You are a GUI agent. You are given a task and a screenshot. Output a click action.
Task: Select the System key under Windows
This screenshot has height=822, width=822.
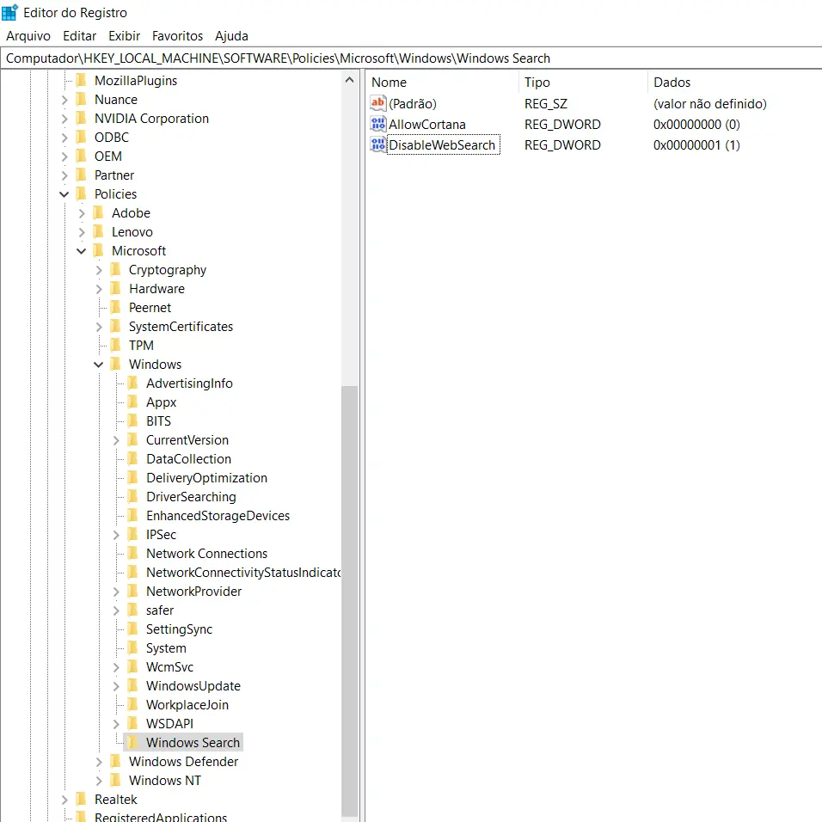pyautogui.click(x=166, y=648)
